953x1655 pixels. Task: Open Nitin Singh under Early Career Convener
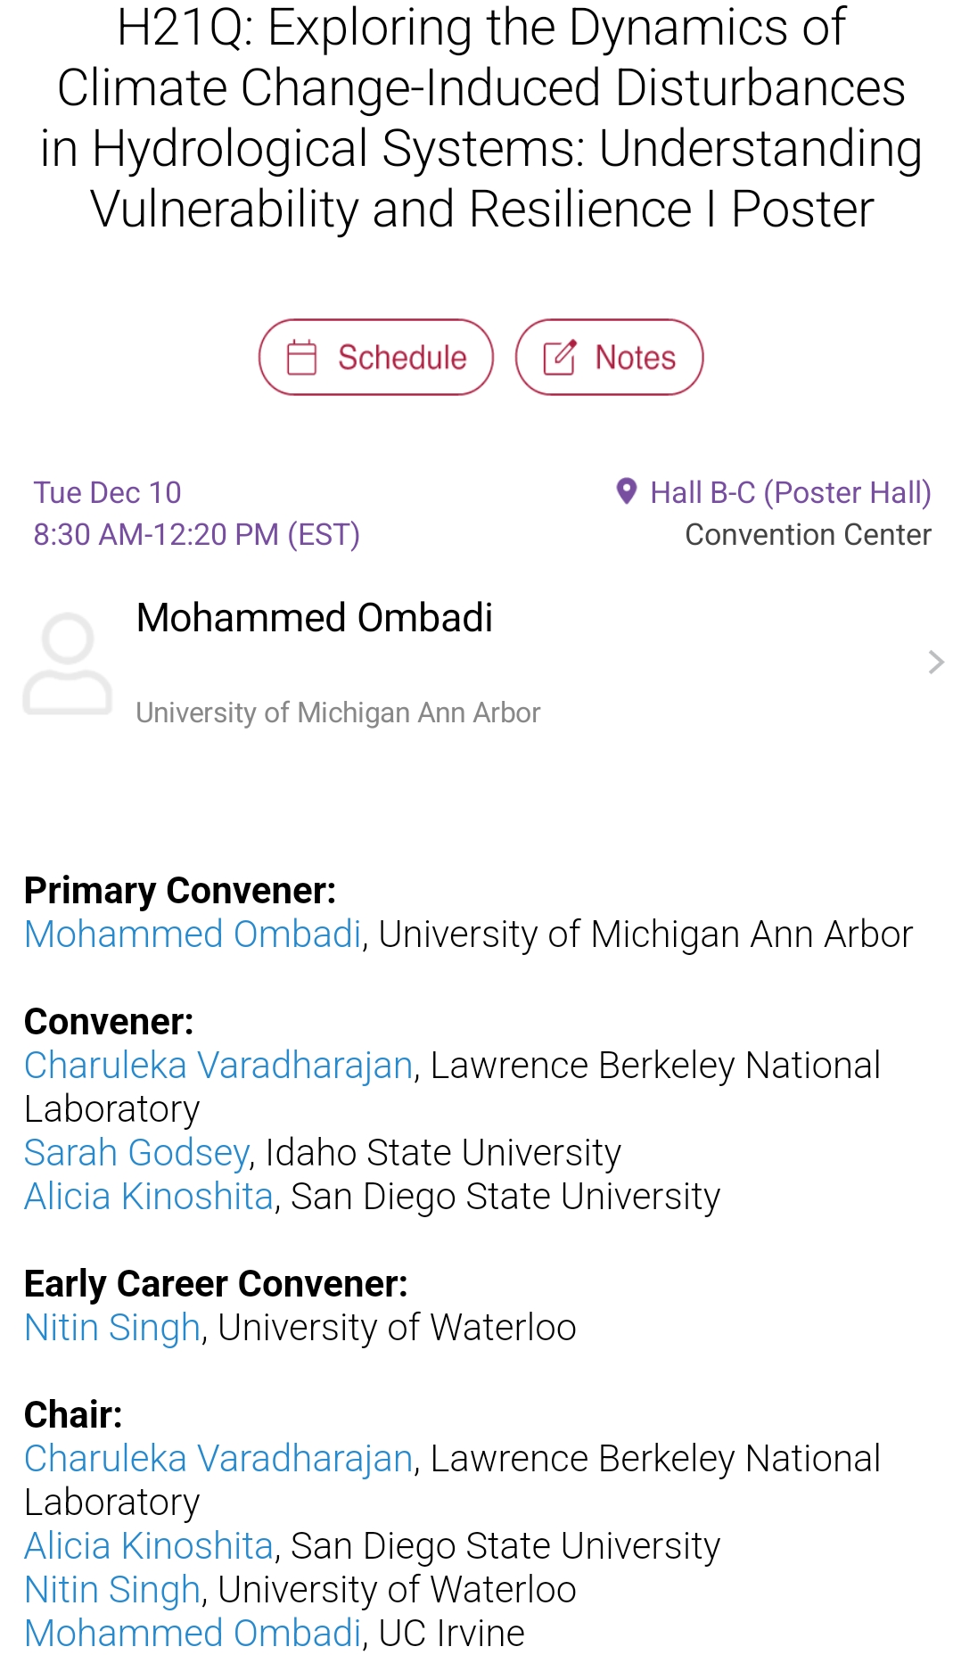(x=112, y=1327)
